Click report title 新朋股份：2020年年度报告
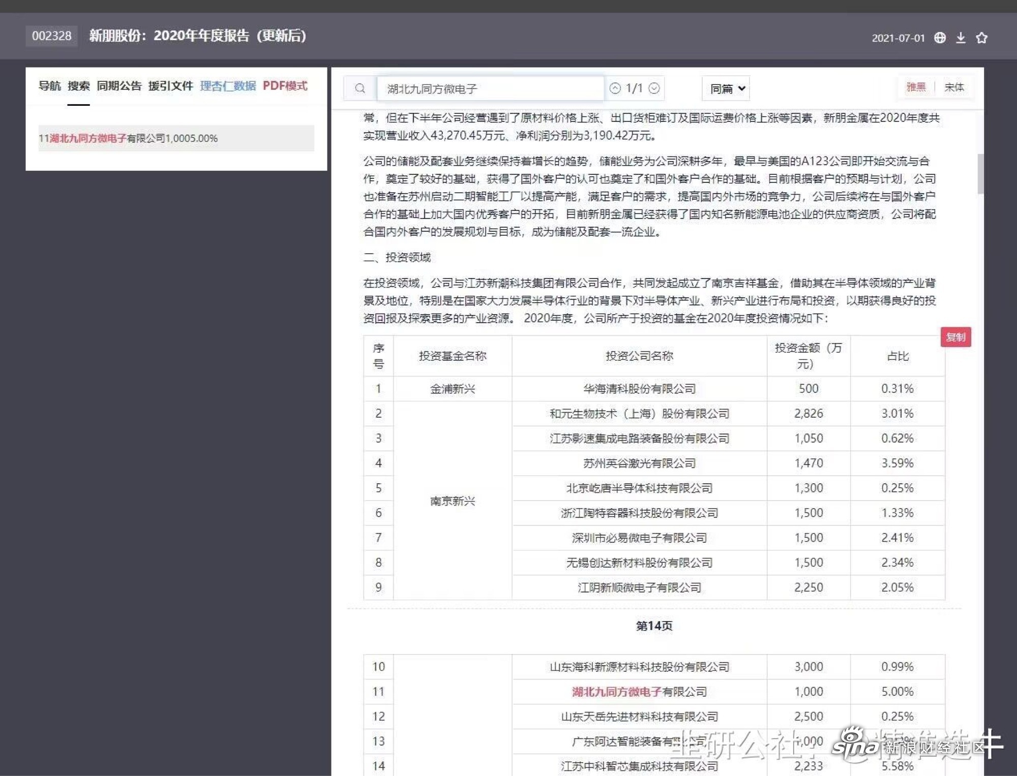1017x776 pixels. click(197, 36)
